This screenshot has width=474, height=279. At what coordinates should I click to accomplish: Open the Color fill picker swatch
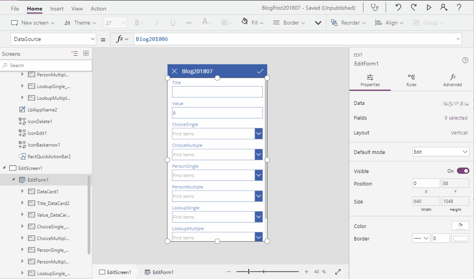pyautogui.click(x=460, y=226)
